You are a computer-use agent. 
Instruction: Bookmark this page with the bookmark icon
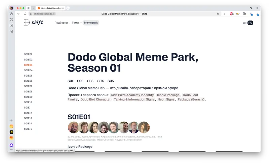(x=218, y=14)
